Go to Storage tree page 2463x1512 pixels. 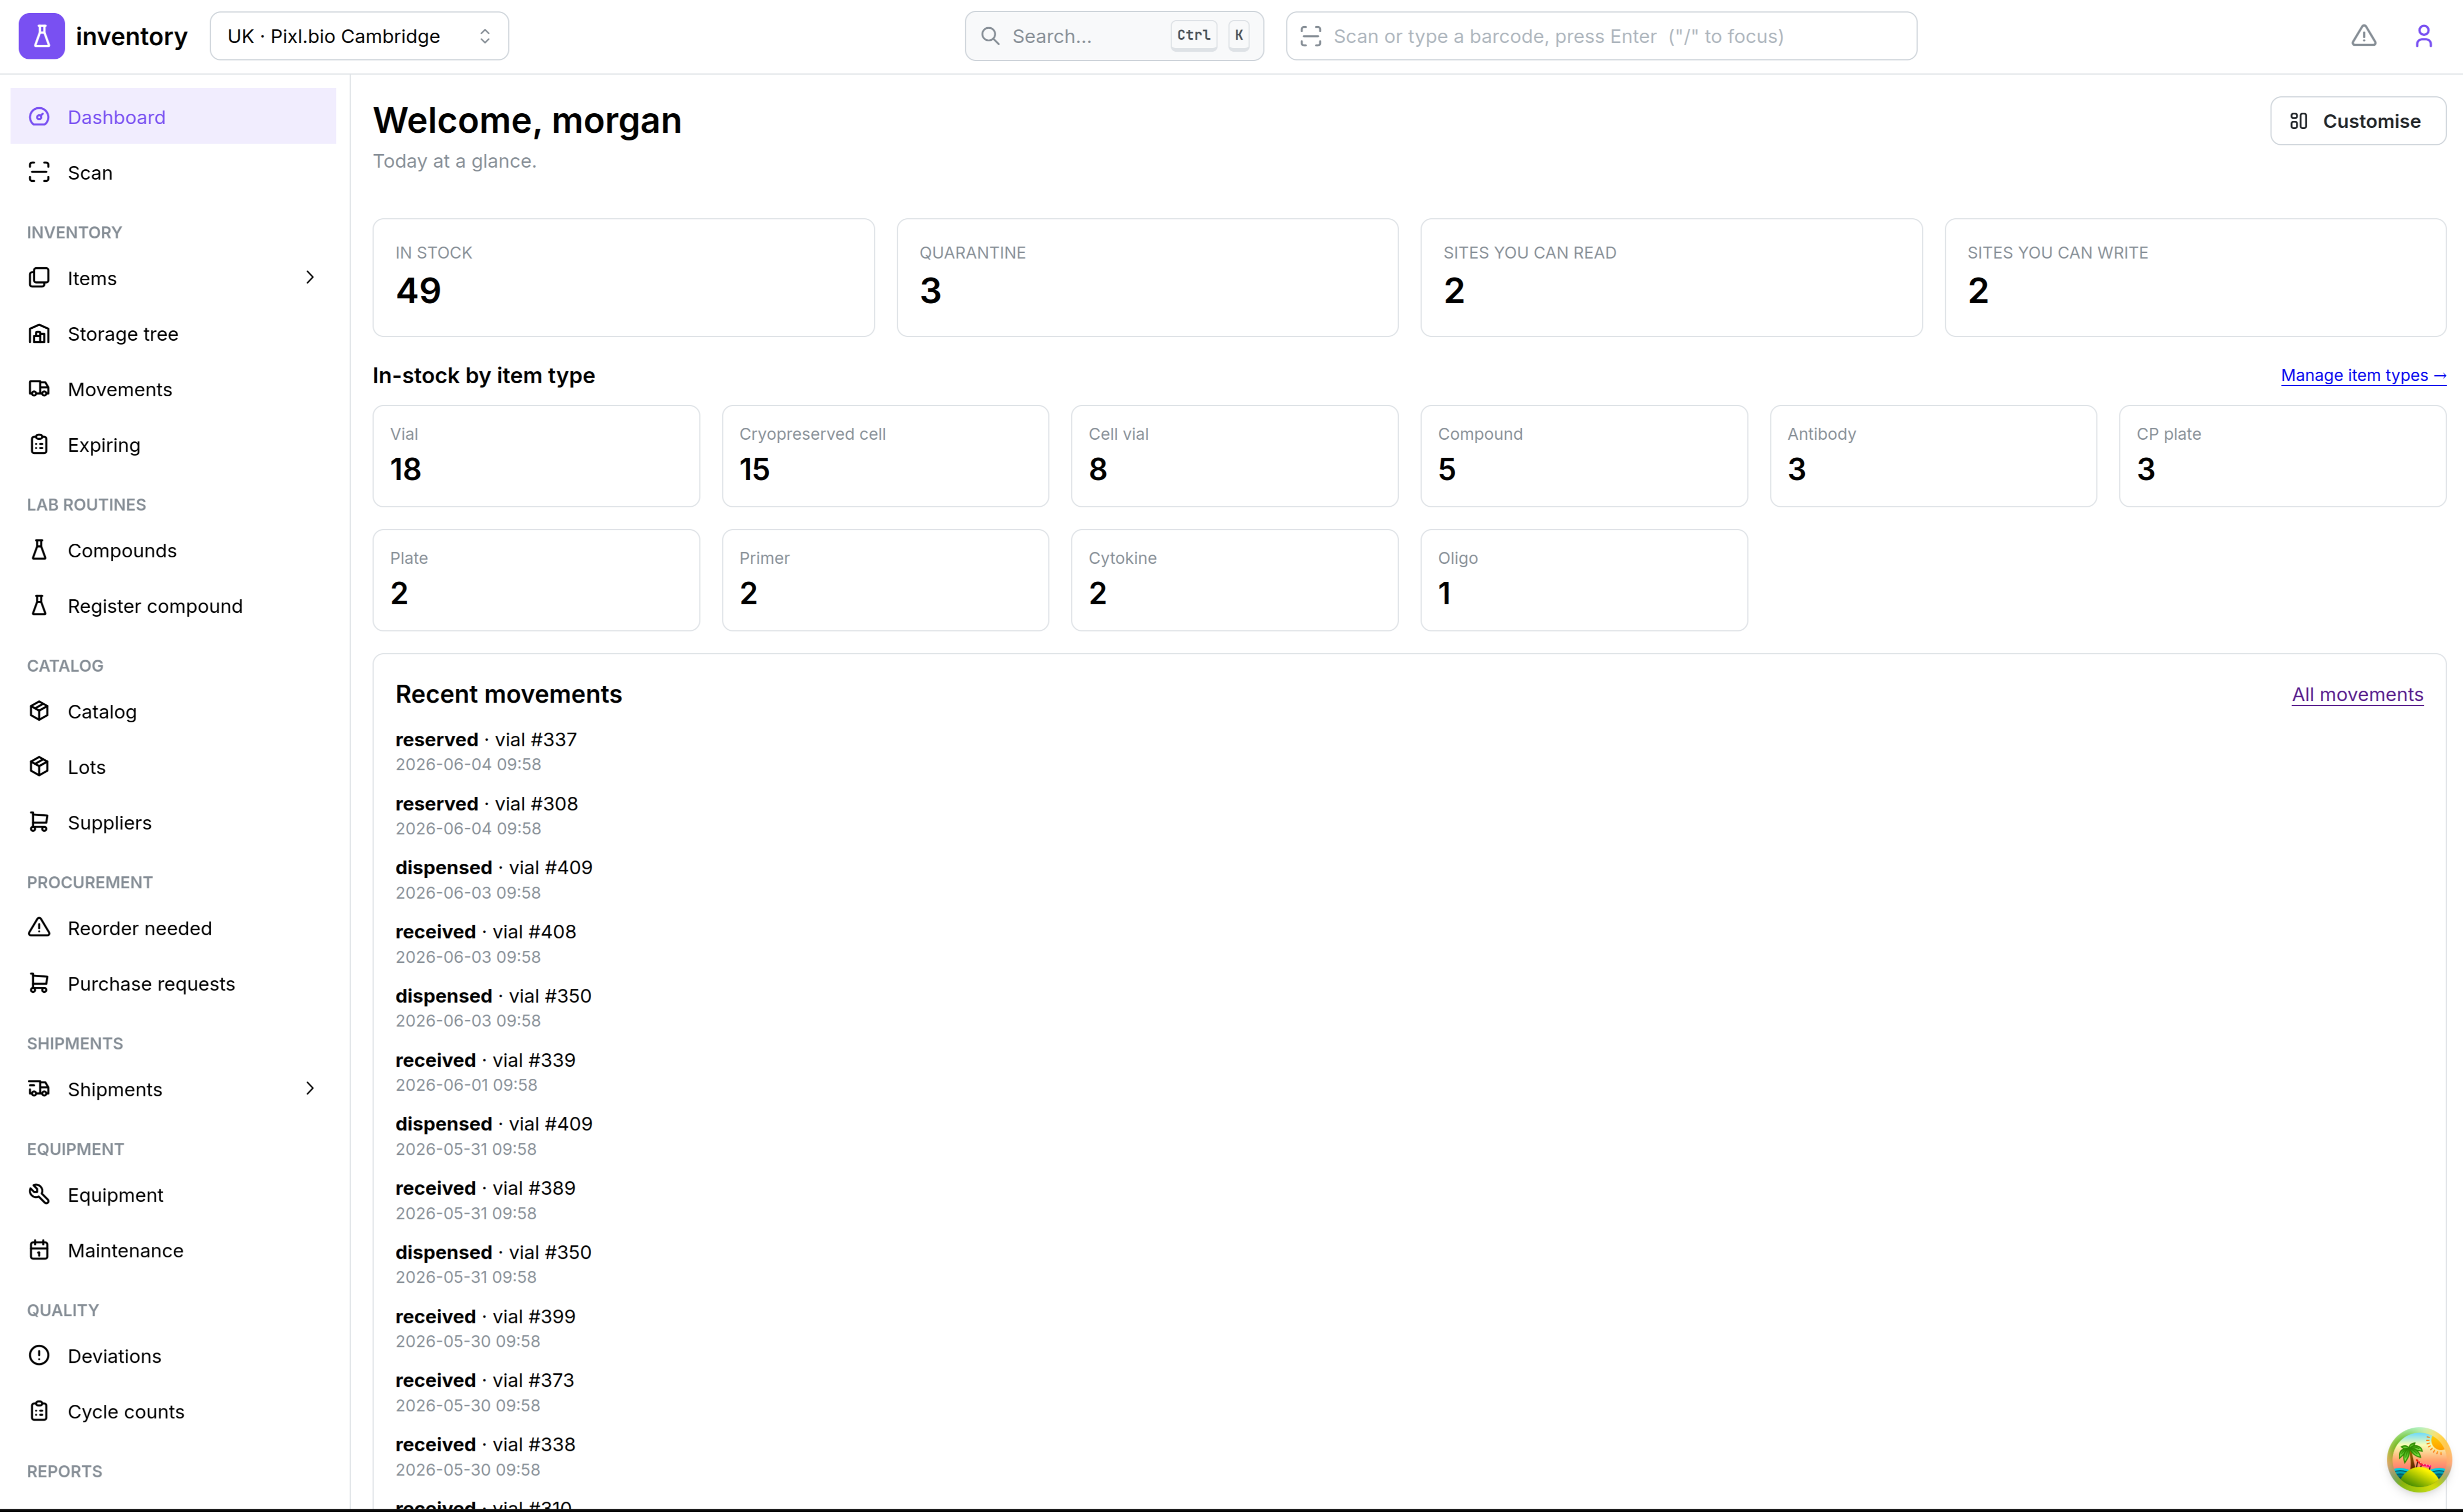pos(173,333)
